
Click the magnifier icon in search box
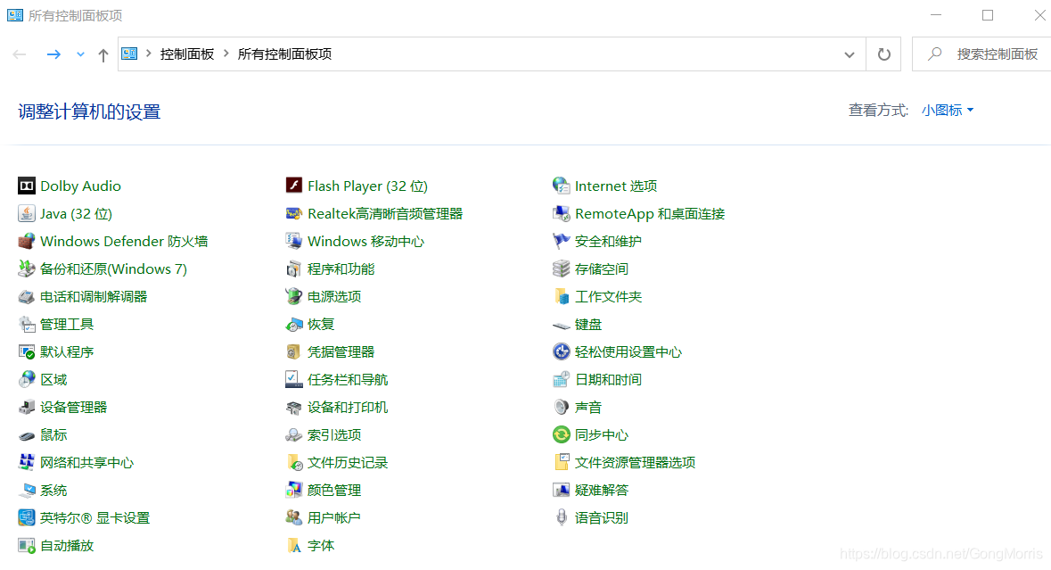pos(934,54)
